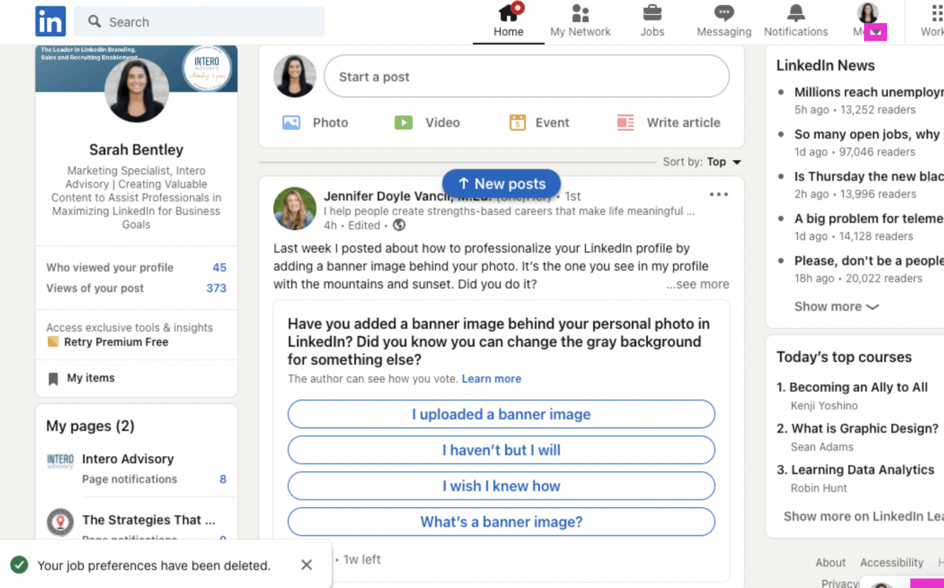Select the Home navigation icon

click(508, 14)
